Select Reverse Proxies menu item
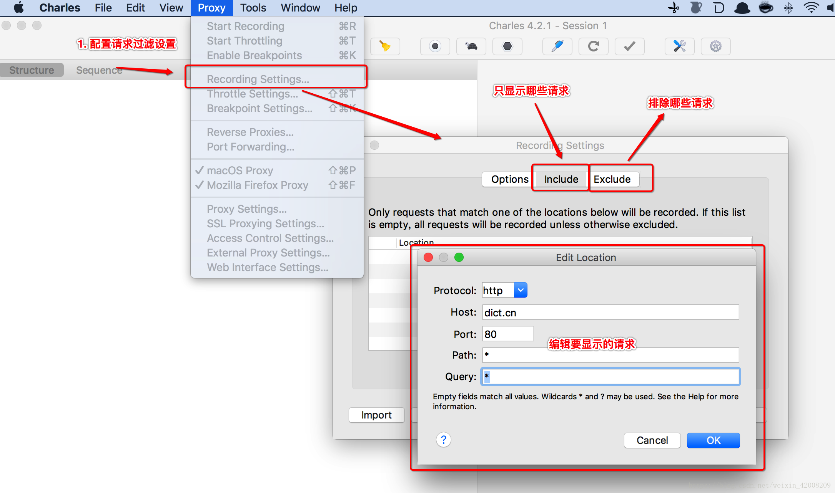The image size is (835, 493). click(277, 132)
